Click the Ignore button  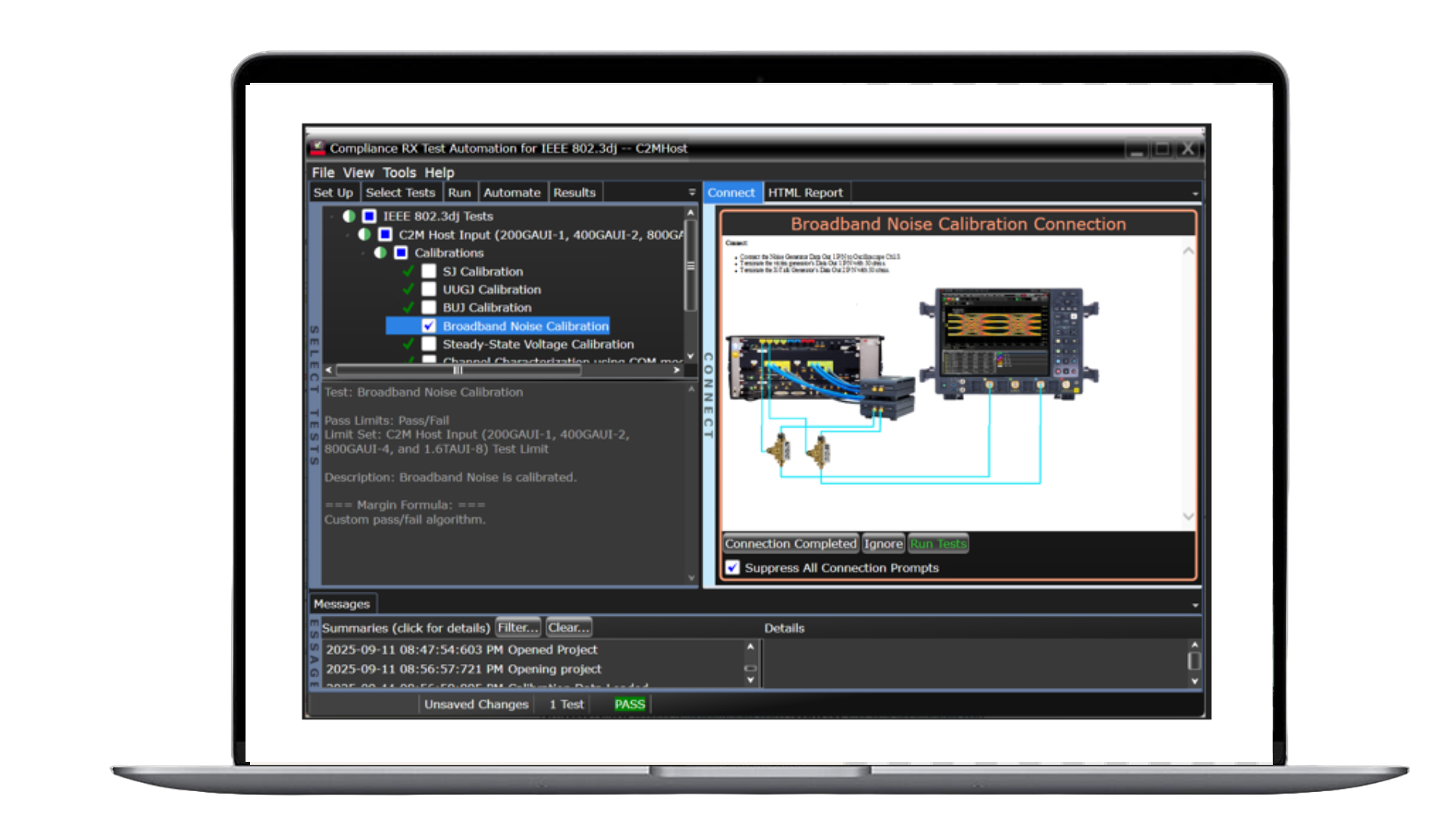tap(883, 544)
